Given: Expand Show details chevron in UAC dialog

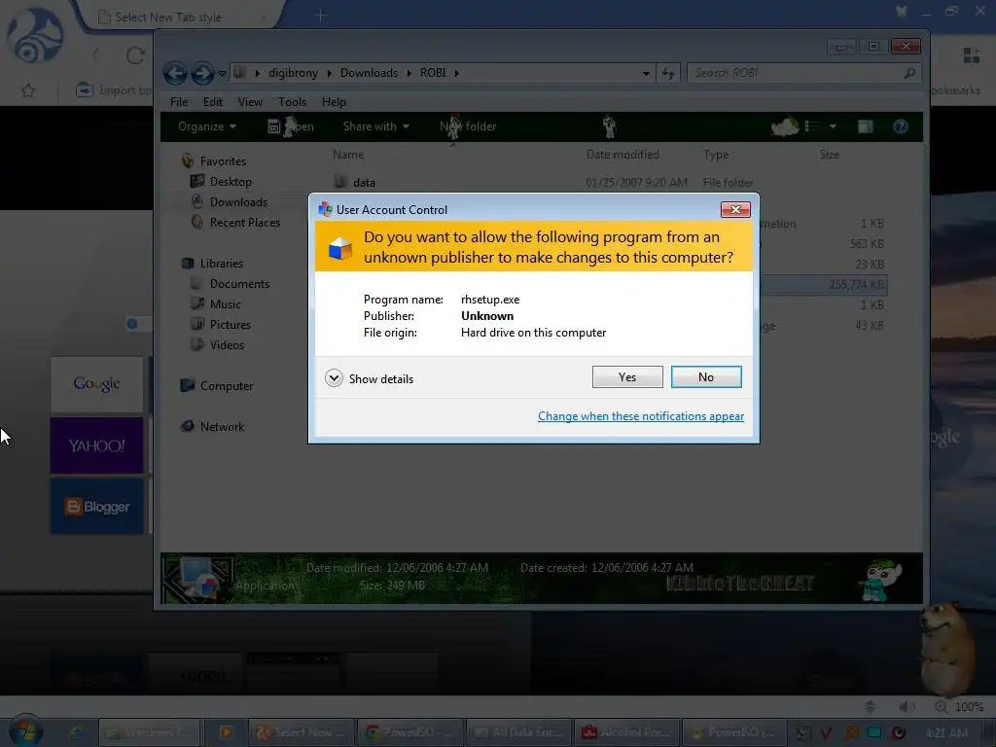Looking at the screenshot, I should tap(335, 378).
